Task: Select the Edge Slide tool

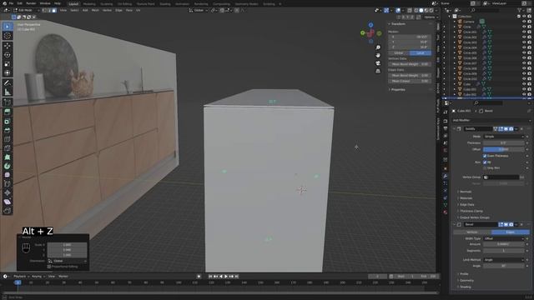Action: pyautogui.click(x=8, y=184)
